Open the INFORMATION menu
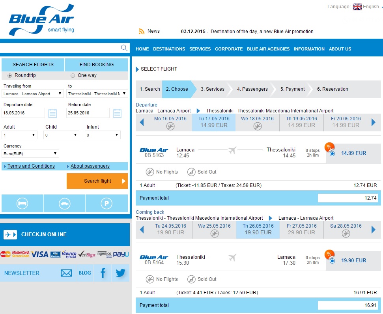 309,49
